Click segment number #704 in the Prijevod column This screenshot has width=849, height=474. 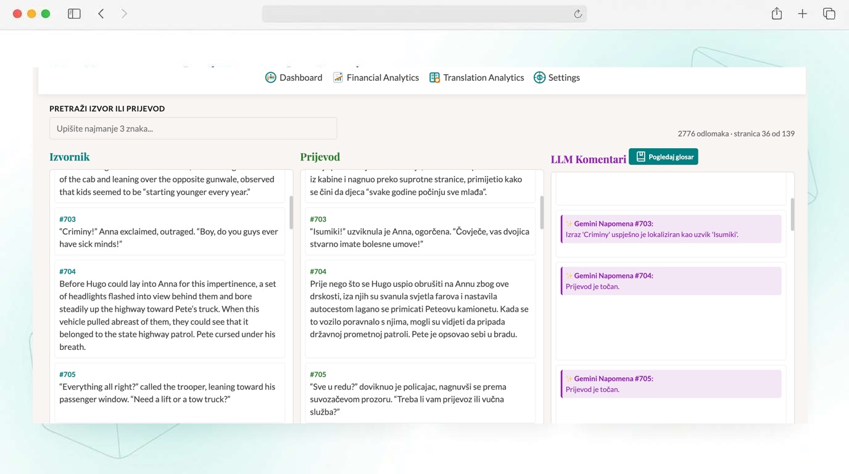point(318,272)
